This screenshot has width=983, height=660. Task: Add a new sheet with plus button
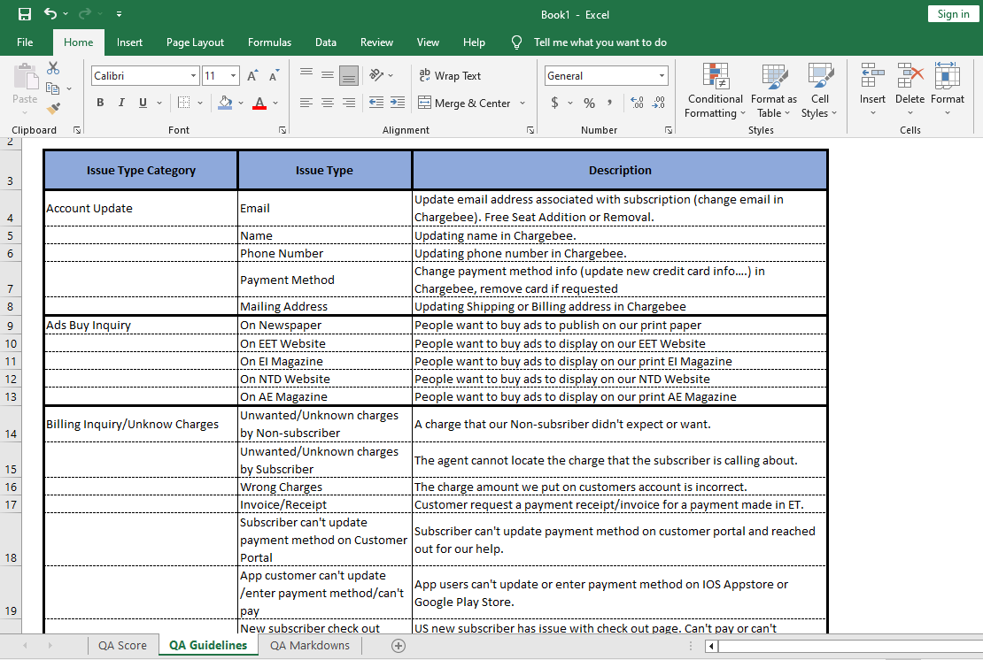click(x=399, y=646)
